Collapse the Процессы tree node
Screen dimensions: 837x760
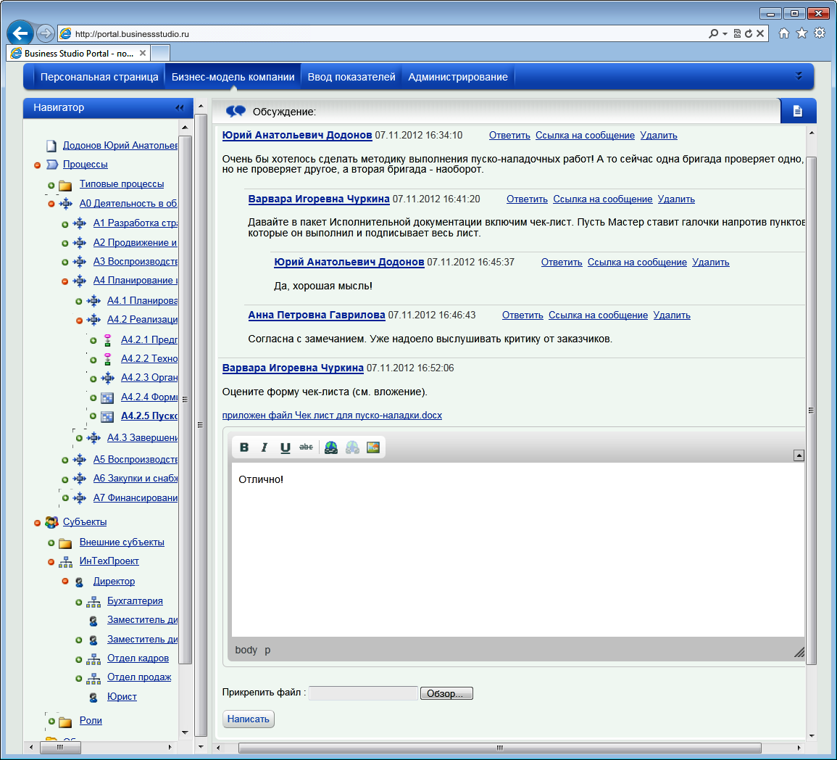(x=38, y=165)
